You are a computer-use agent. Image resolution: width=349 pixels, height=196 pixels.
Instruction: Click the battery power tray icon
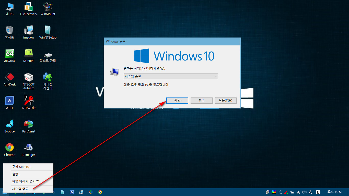click(292, 192)
